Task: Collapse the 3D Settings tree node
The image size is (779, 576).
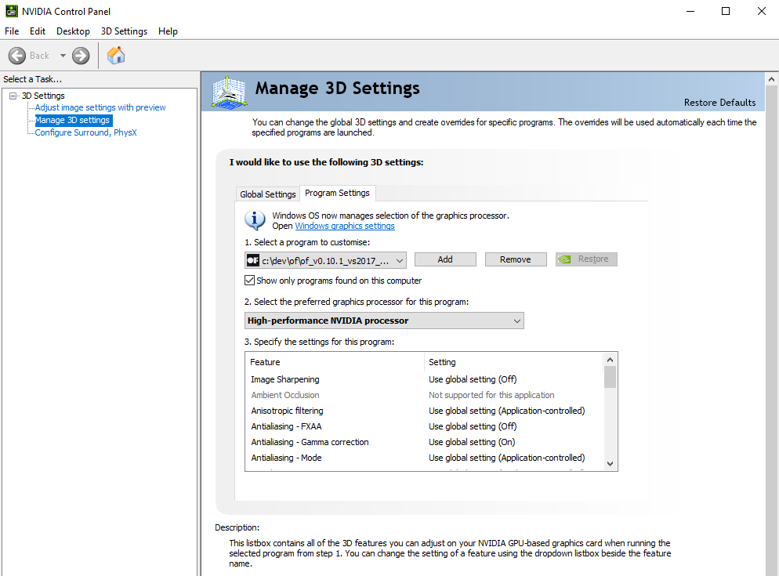Action: coord(13,96)
